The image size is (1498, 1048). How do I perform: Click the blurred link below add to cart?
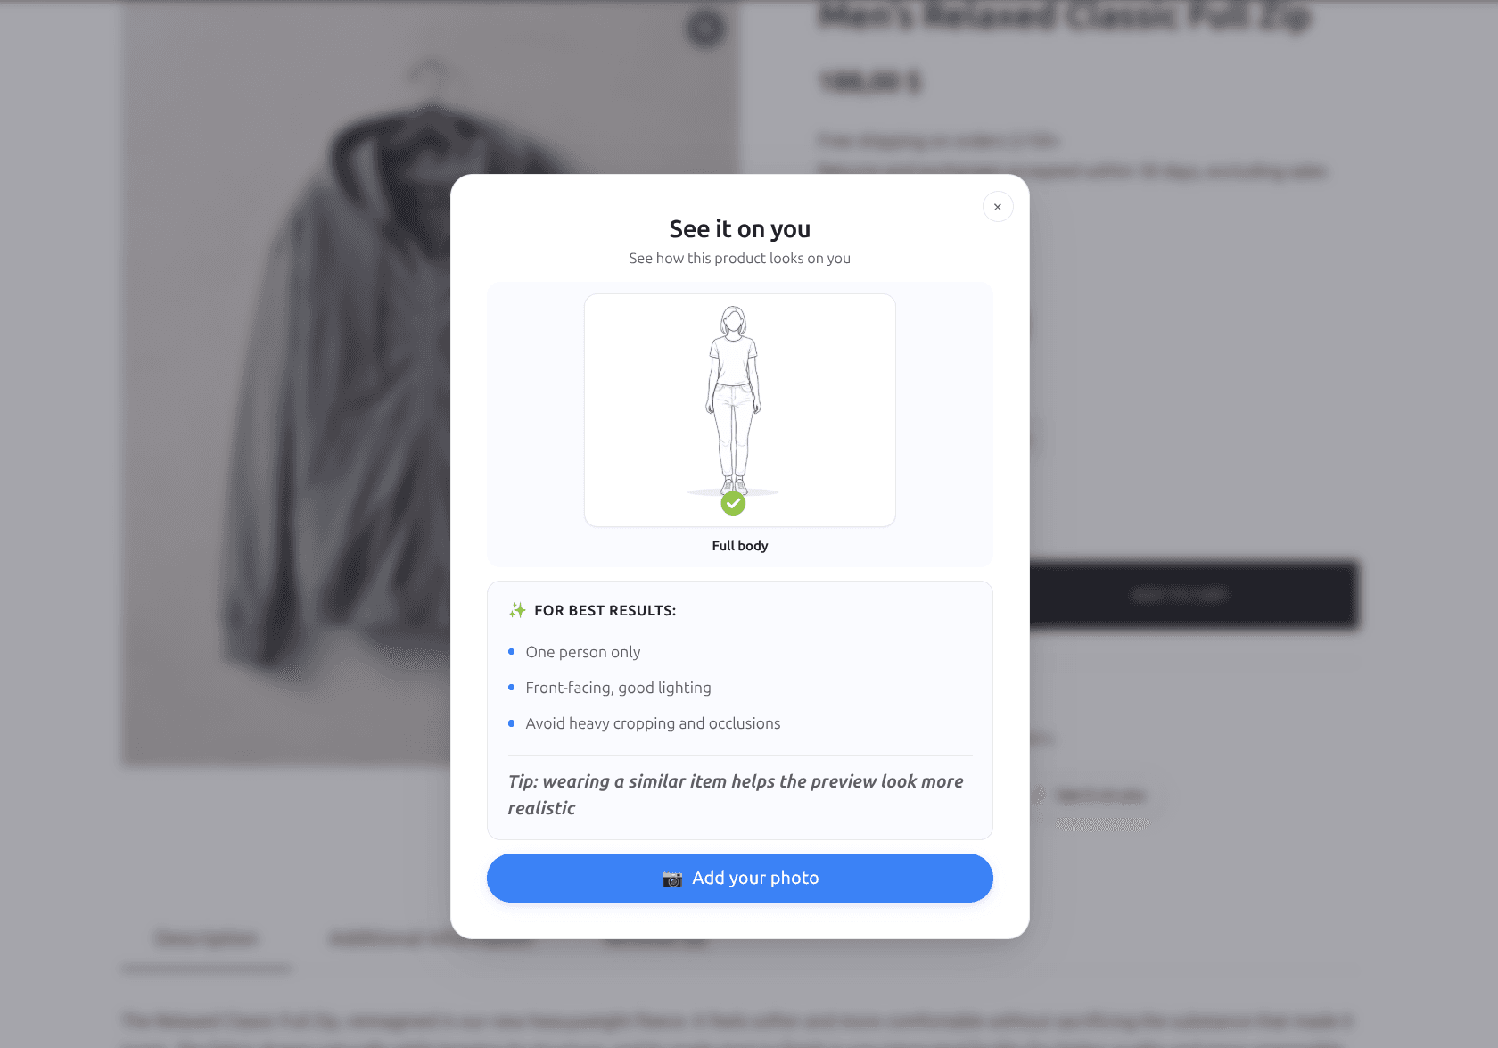tap(1100, 796)
